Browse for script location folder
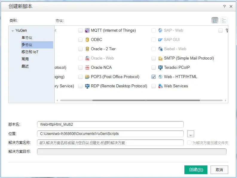This screenshot has width=237, height=178. point(191,134)
